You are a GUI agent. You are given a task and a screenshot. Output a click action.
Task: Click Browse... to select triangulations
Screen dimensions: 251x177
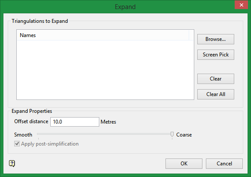[x=216, y=39]
